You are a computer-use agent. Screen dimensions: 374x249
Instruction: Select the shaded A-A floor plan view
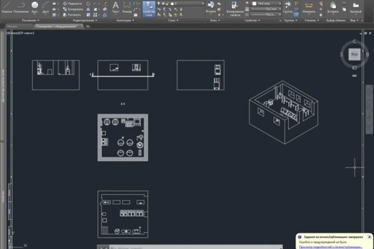tap(123, 138)
